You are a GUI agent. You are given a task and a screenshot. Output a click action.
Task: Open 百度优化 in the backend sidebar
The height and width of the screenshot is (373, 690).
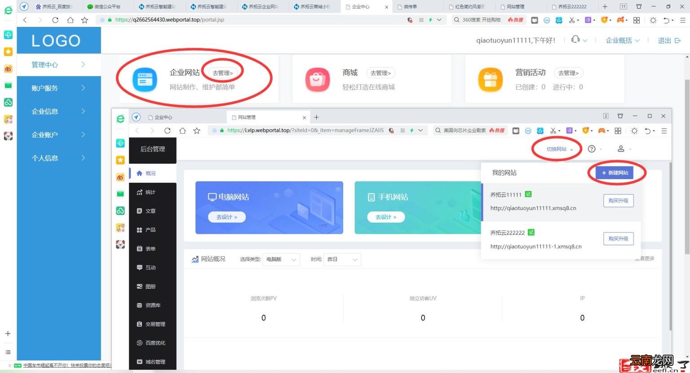tap(153, 343)
